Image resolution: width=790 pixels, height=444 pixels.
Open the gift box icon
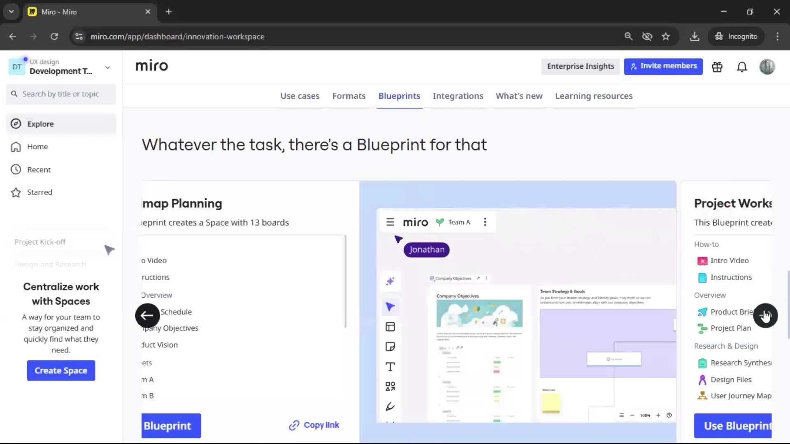[x=717, y=67]
